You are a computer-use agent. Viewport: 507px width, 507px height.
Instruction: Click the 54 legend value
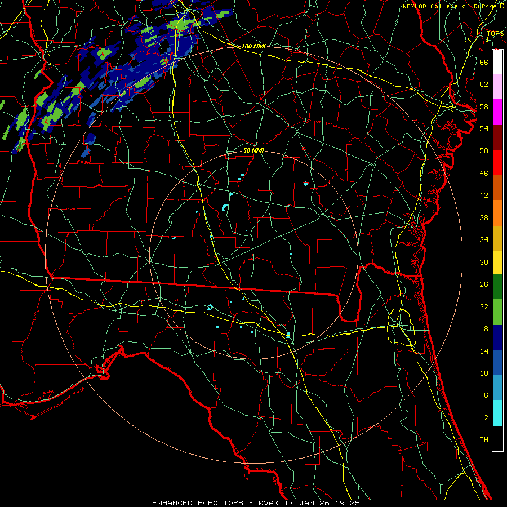pos(484,128)
